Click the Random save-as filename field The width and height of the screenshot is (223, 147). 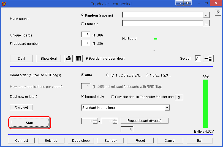point(162,15)
